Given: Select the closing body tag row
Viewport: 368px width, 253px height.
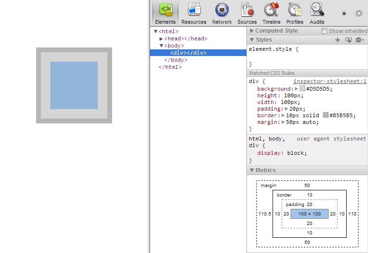Looking at the screenshot, I should pyautogui.click(x=176, y=60).
